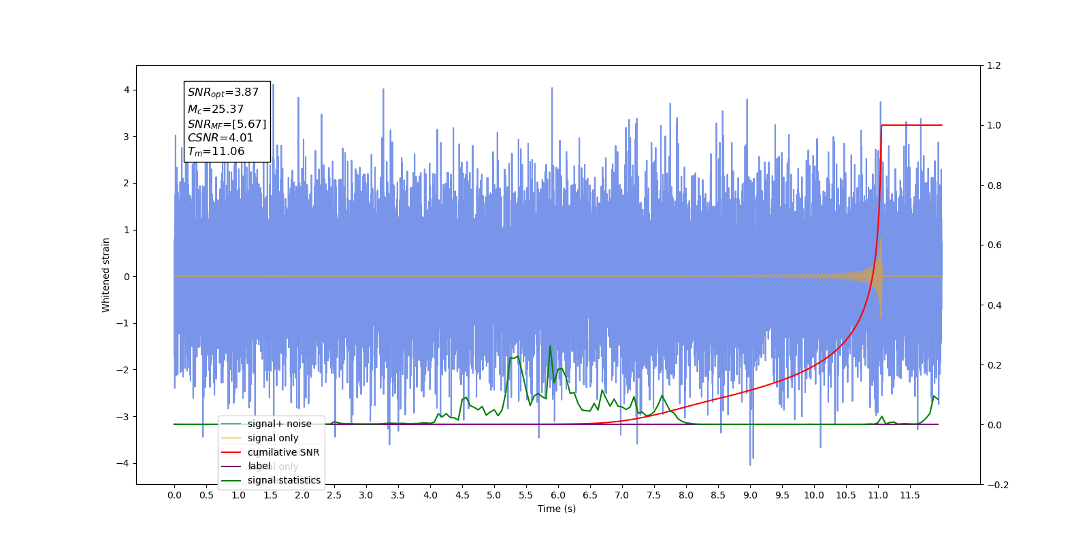Image resolution: width=1089 pixels, height=544 pixels.
Task: Click the CSNR=4.01 annotation text
Action: [221, 137]
